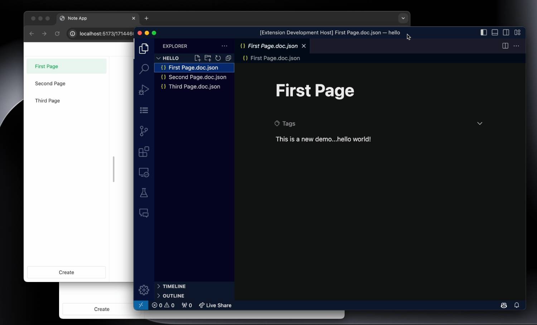
Task: Go back in the browser window
Action: (32, 34)
